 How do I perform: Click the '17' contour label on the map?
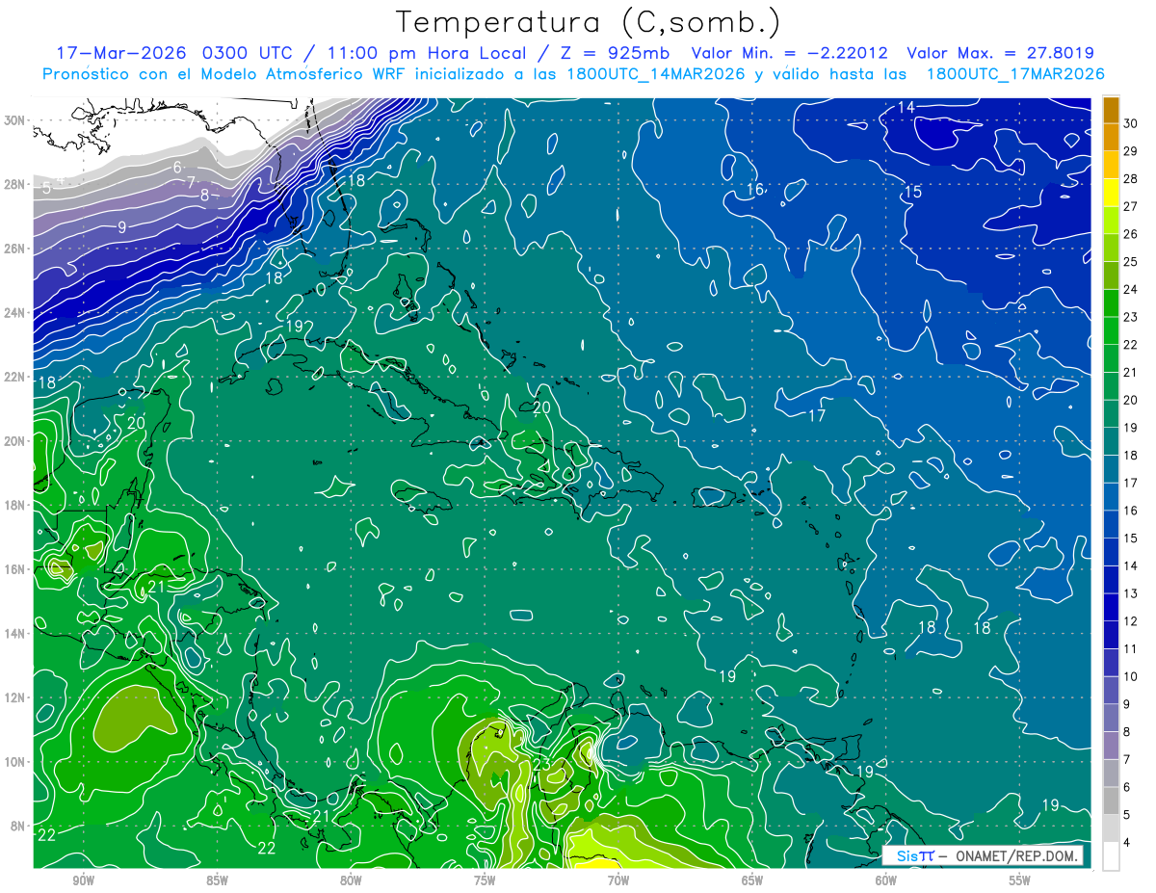click(817, 416)
